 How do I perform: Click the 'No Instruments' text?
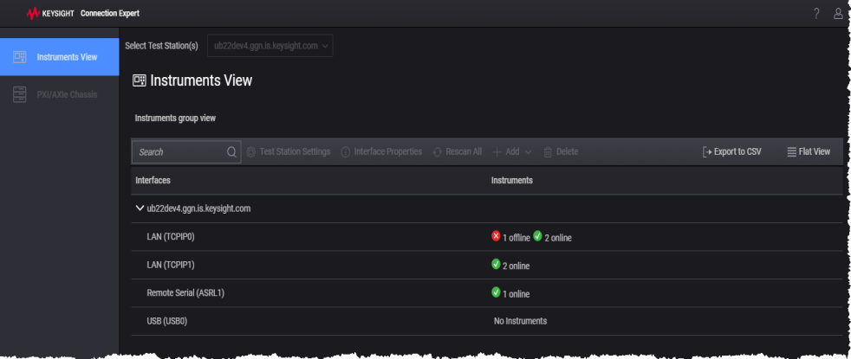click(521, 321)
